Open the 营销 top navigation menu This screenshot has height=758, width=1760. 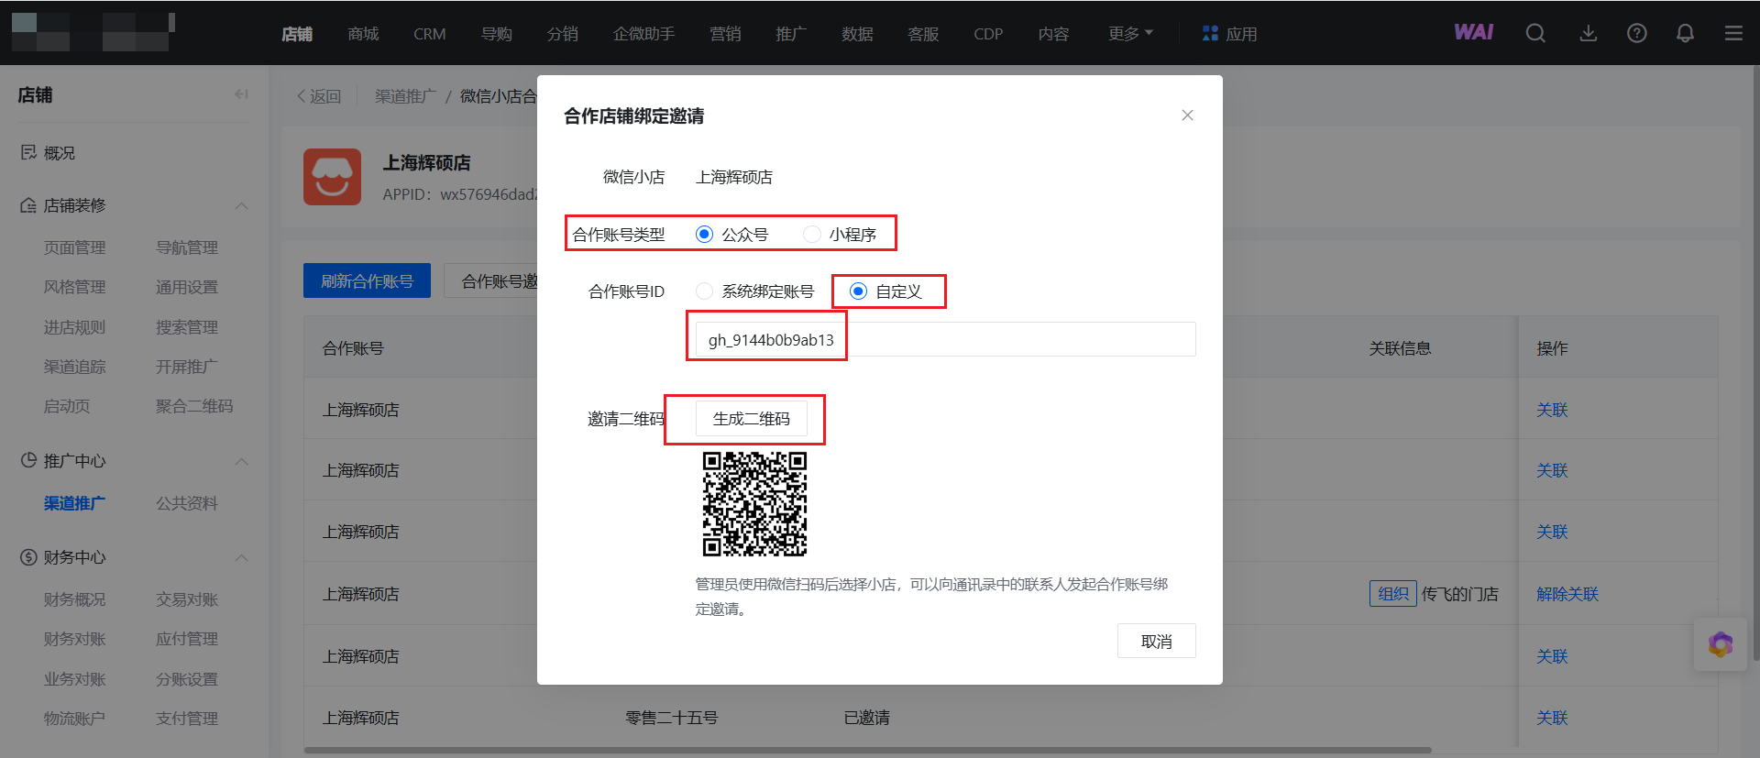[x=725, y=34]
